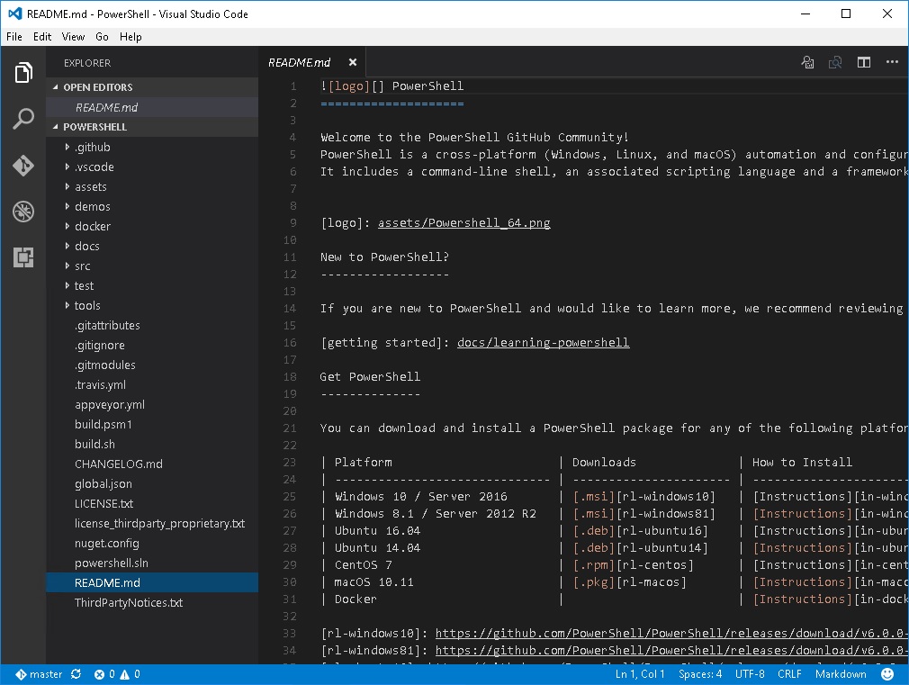This screenshot has height=685, width=909.
Task: Open the CHANGELOG.md file
Action: 152,464
